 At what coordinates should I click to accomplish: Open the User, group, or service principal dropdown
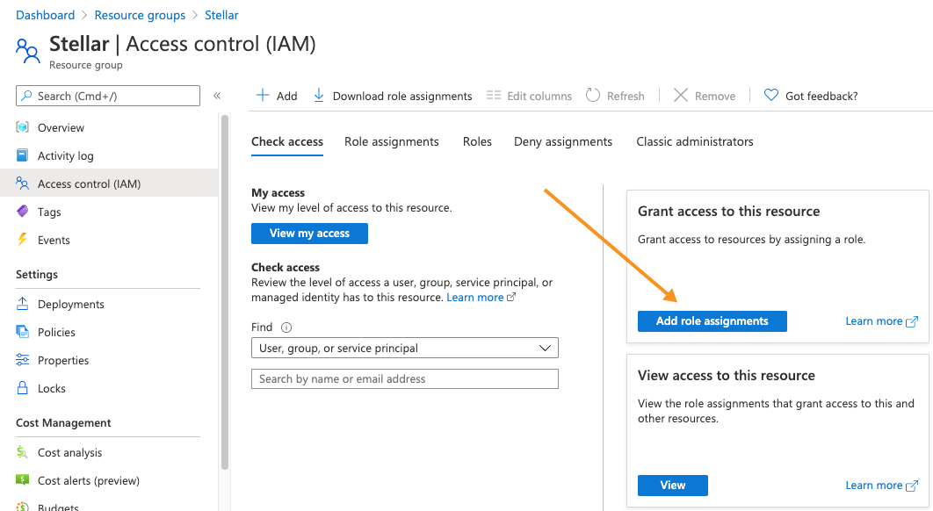(404, 349)
